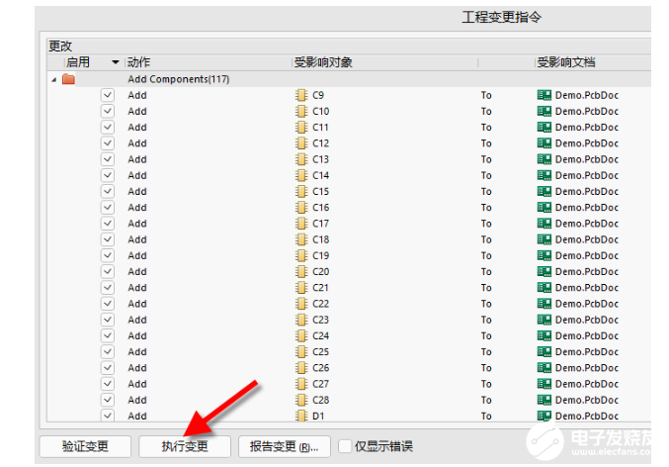Image resolution: width=669 pixels, height=467 pixels.
Task: Click the 受影响对象 column header
Action: (323, 62)
